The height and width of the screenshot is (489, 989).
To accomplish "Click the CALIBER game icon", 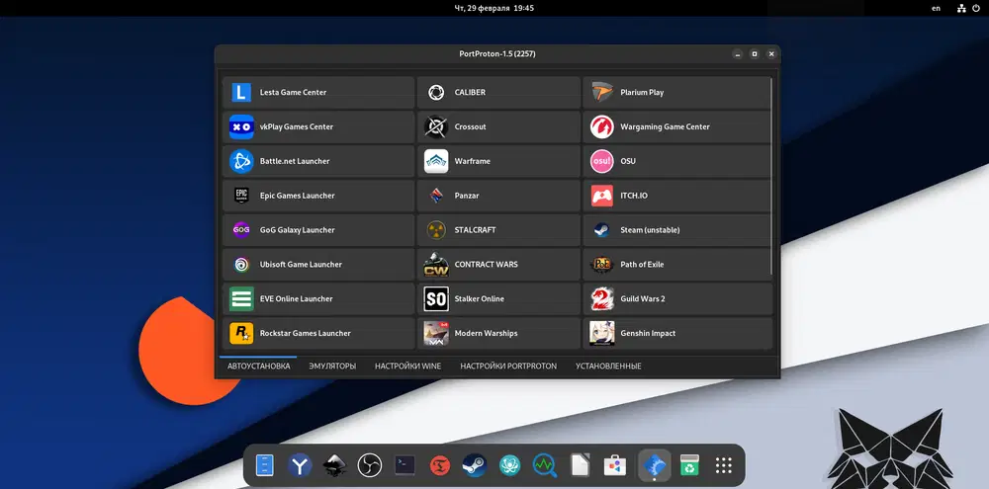I will (x=436, y=93).
